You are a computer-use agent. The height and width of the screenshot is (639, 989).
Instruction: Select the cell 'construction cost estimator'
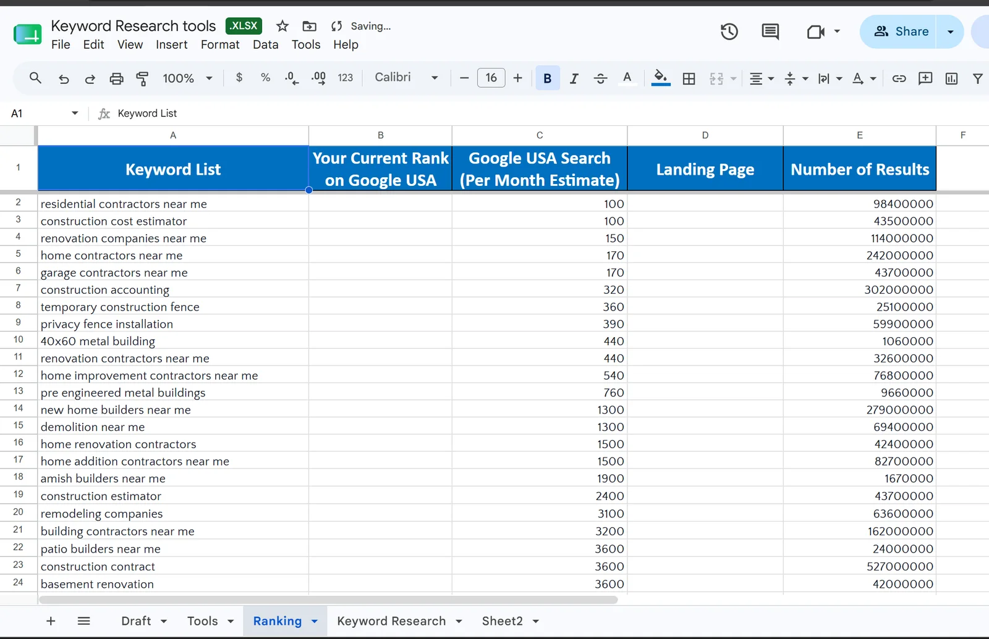click(x=173, y=221)
